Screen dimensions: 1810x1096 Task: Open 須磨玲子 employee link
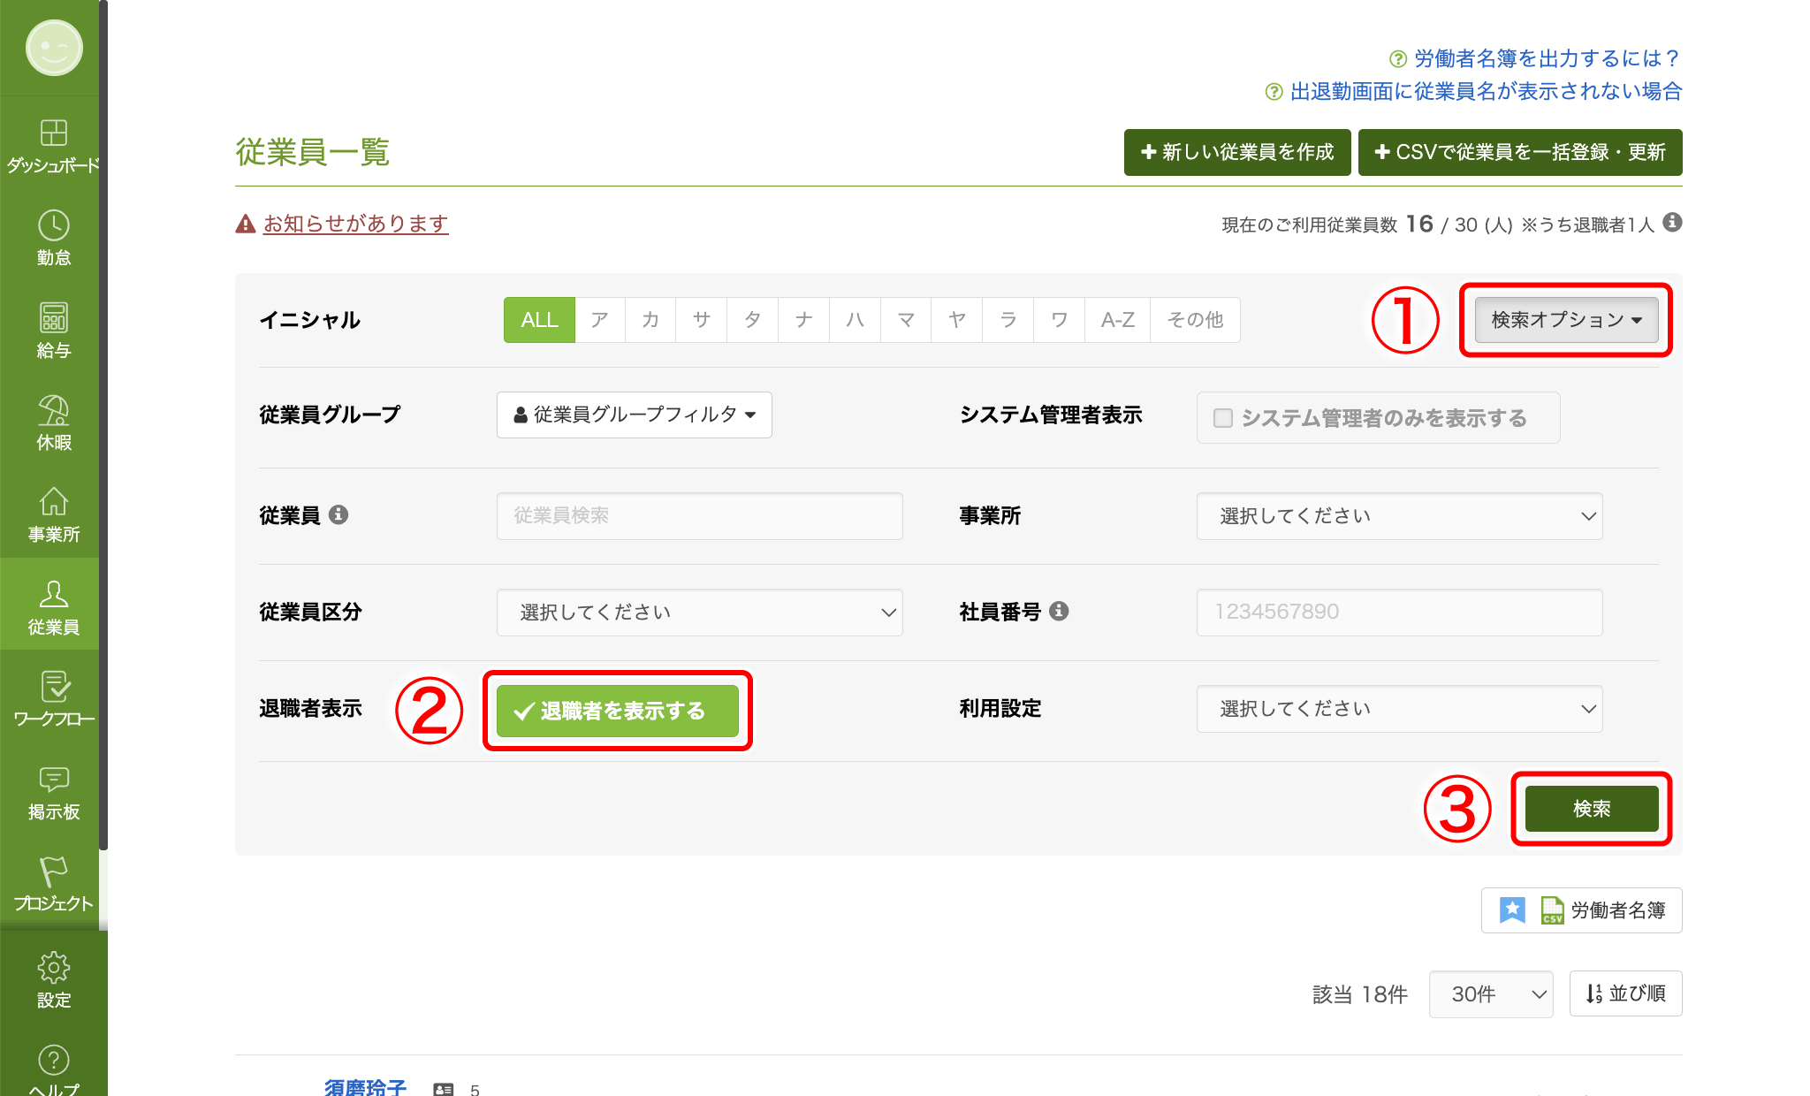pyautogui.click(x=365, y=1087)
